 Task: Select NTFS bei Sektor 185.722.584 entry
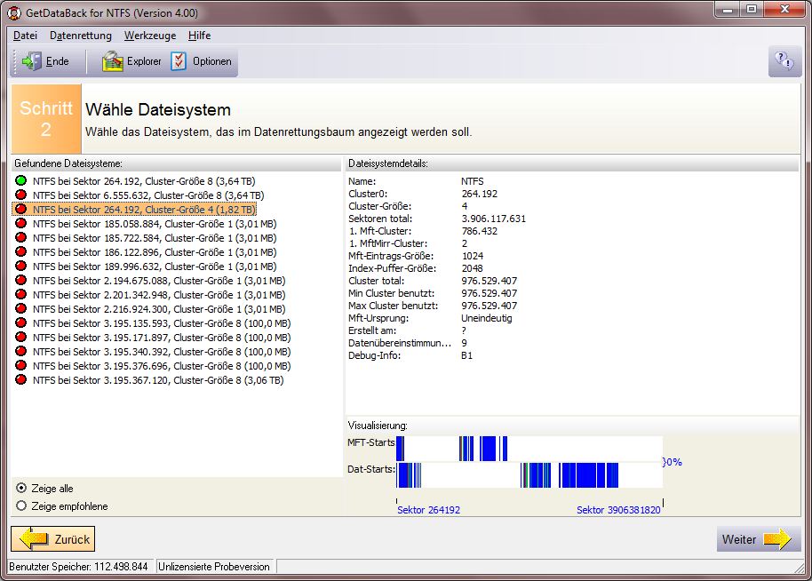click(155, 238)
